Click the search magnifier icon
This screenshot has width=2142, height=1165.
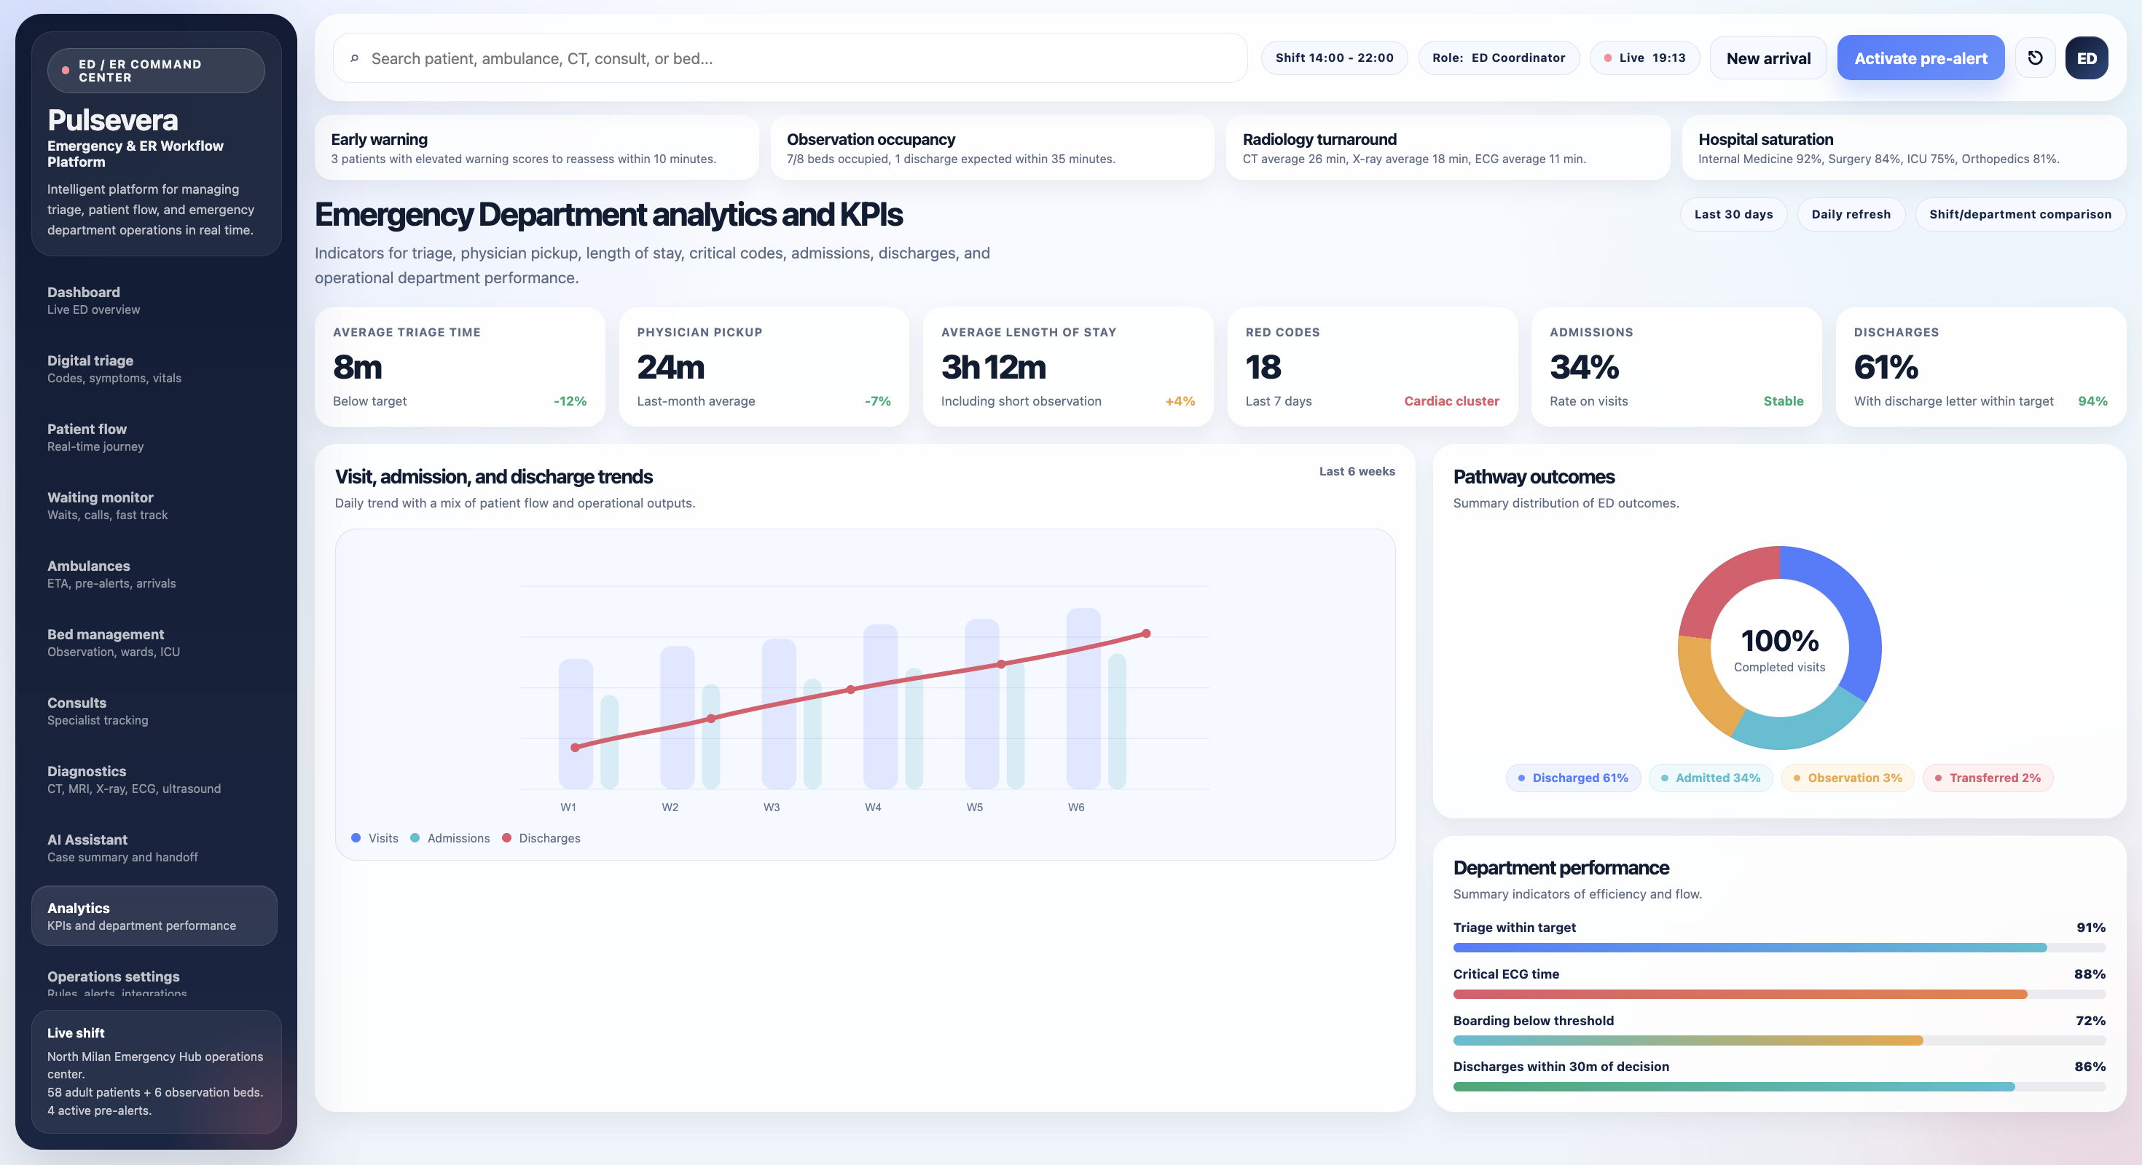pyautogui.click(x=354, y=58)
